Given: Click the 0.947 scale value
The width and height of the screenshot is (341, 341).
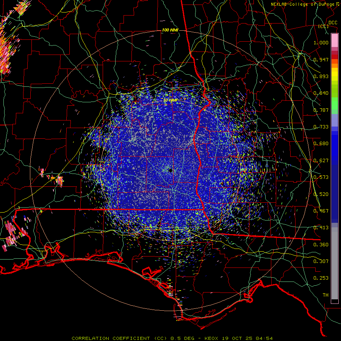Looking at the screenshot, I should click(321, 59).
